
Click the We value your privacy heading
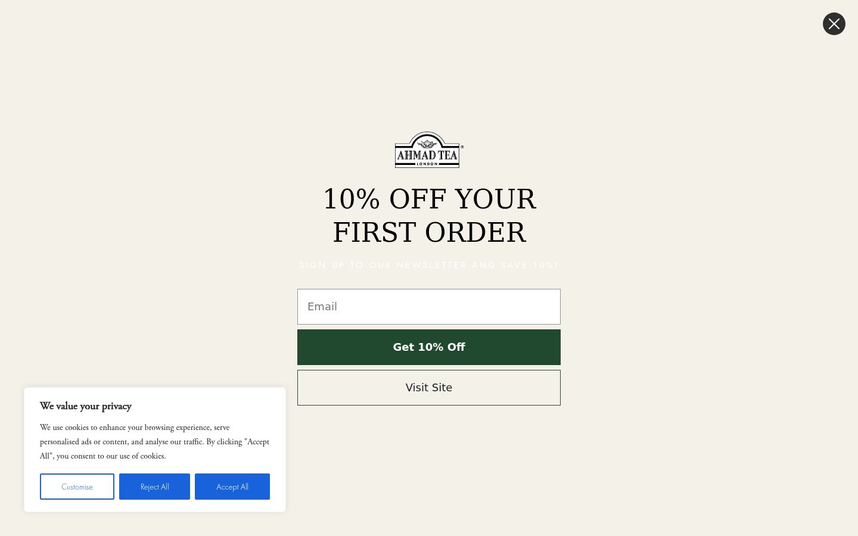pyautogui.click(x=86, y=406)
